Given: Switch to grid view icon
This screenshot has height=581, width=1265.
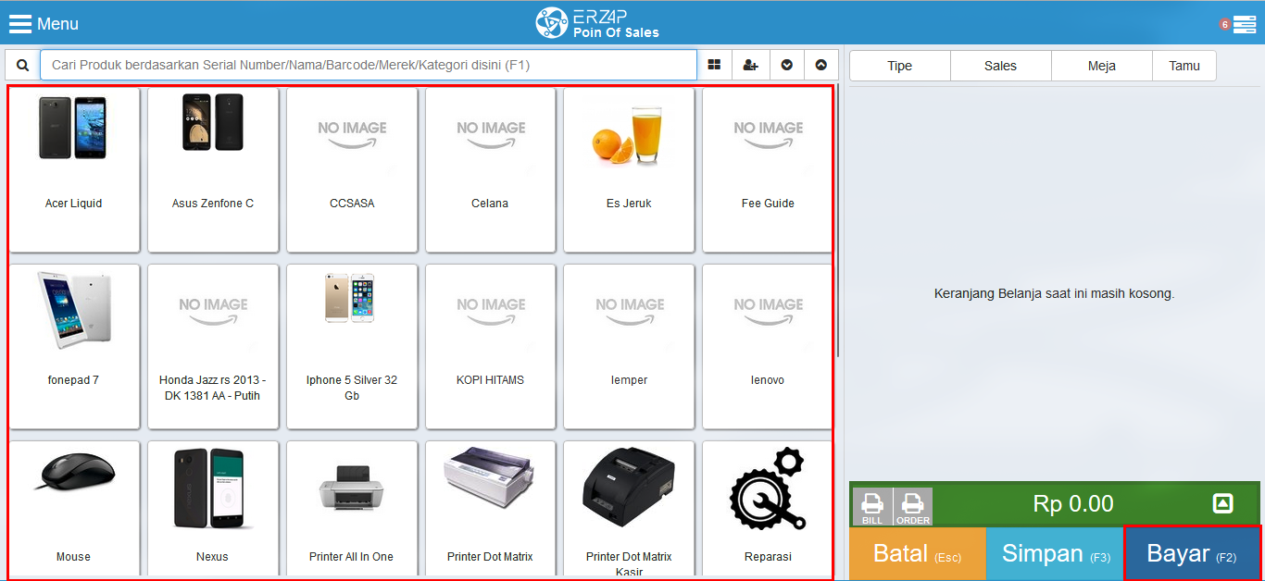Looking at the screenshot, I should (x=714, y=66).
